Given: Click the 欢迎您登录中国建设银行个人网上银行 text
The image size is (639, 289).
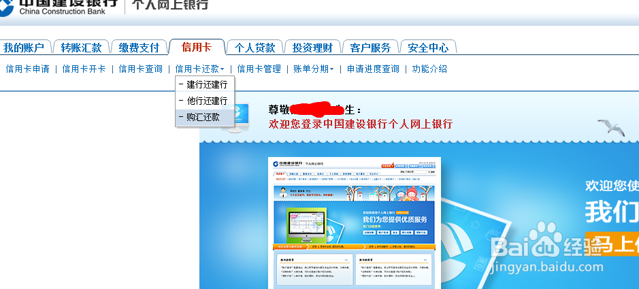Looking at the screenshot, I should [361, 124].
